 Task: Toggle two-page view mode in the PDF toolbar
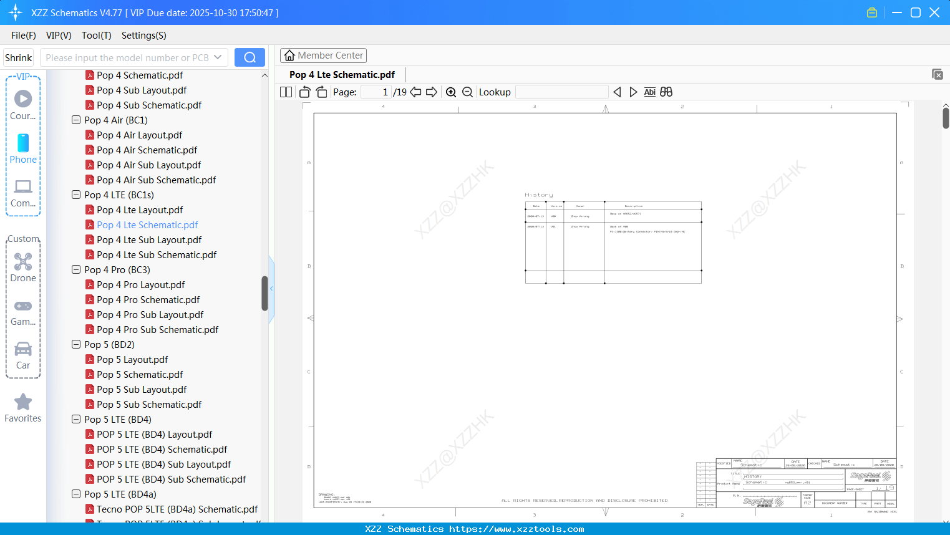pos(285,92)
